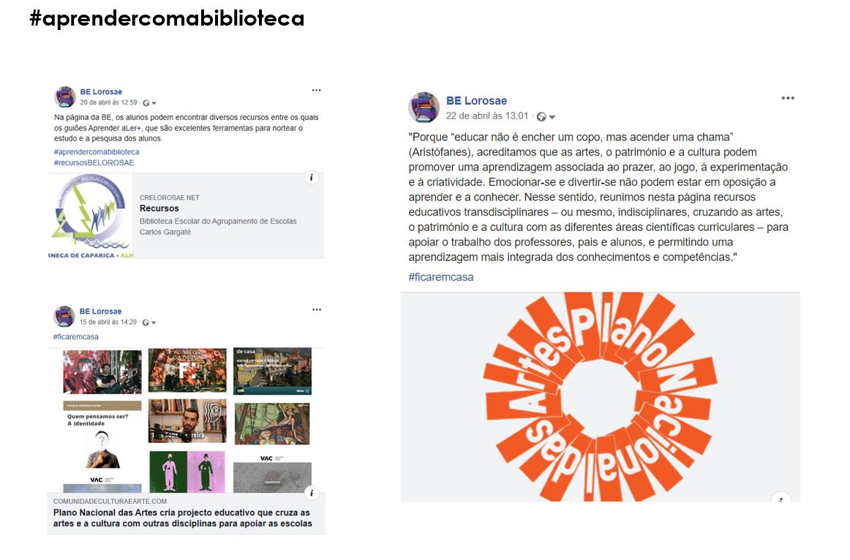Screen dimensions: 850x560
Task: Click the orange Plano Nacional das Artes logo image
Action: [x=600, y=397]
